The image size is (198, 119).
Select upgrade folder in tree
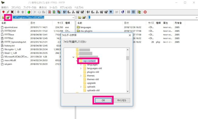(x=91, y=83)
